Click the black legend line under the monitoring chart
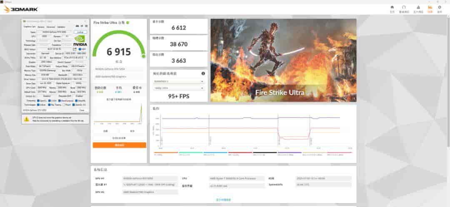The height and width of the screenshot is (207, 450). click(x=265, y=153)
